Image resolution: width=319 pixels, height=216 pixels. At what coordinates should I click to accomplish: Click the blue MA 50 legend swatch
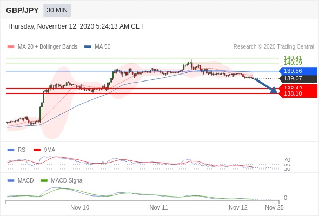(x=88, y=47)
